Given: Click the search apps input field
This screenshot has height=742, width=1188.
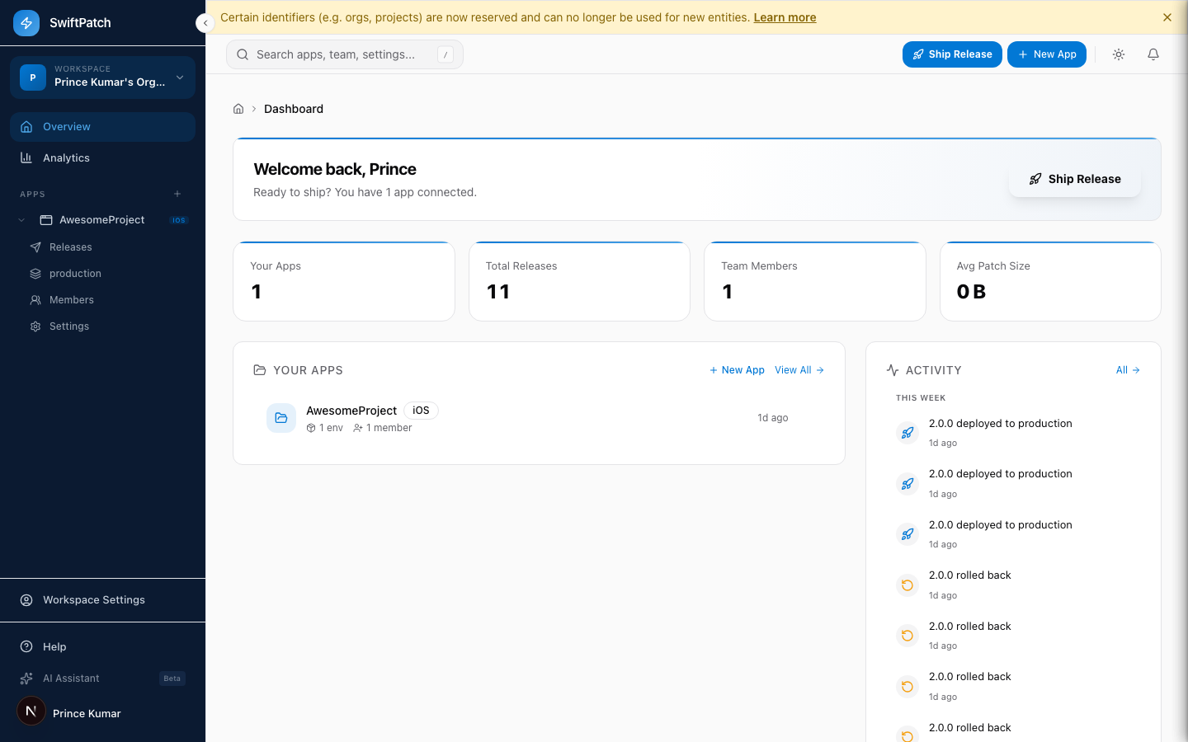Looking at the screenshot, I should [x=344, y=54].
